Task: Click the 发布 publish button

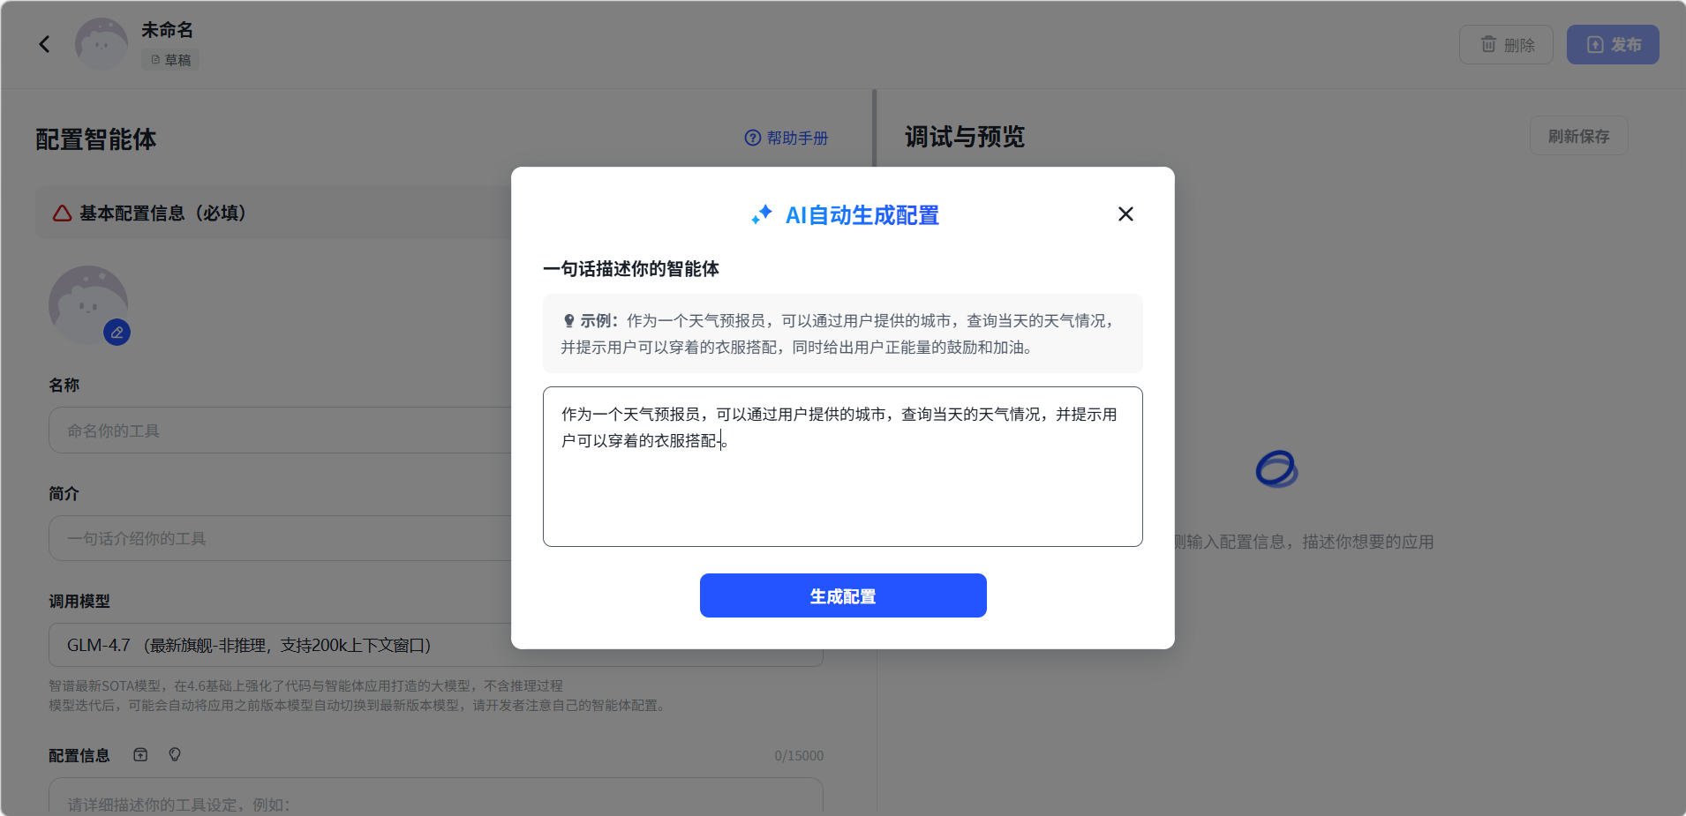Action: [x=1613, y=44]
